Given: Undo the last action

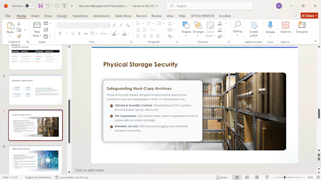Looking at the screenshot, I should pos(48,6).
